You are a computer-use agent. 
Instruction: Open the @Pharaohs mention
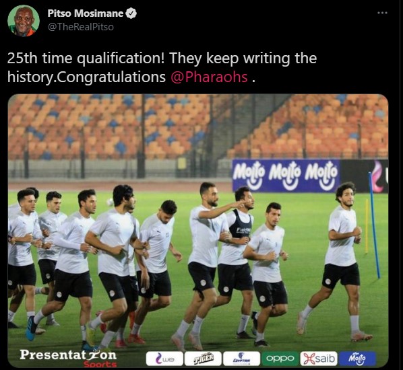(209, 77)
